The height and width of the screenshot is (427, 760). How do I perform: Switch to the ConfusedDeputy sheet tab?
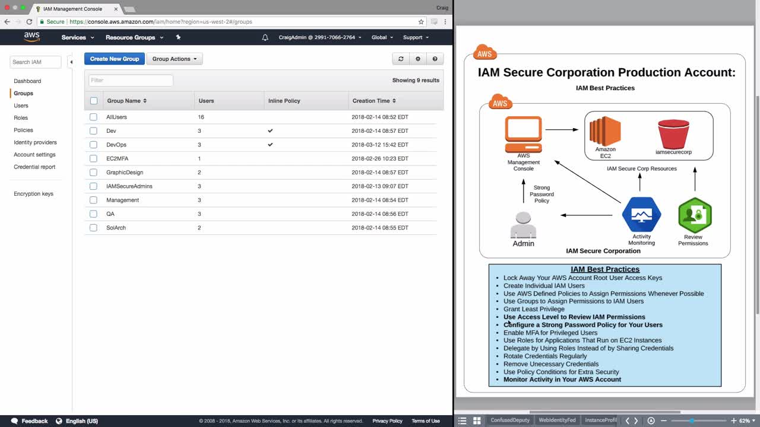tap(510, 420)
